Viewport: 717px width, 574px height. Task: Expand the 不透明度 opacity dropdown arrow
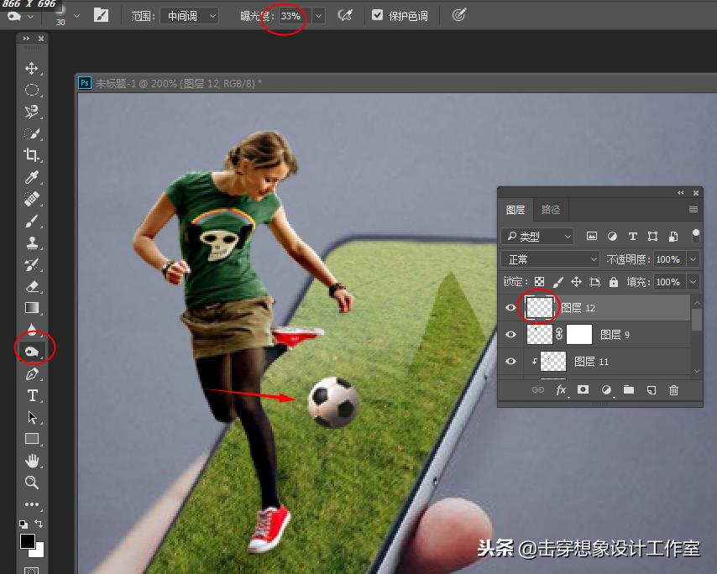[x=693, y=260]
